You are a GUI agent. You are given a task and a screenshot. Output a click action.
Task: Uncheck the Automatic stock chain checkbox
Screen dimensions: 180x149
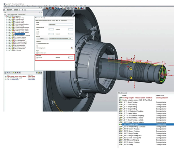[x=37, y=58]
